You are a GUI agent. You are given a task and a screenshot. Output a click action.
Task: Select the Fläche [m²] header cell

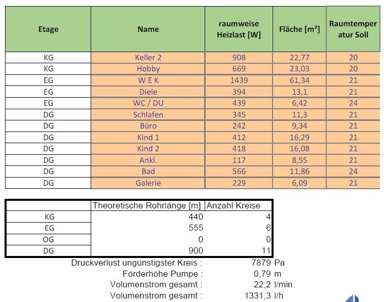(299, 29)
